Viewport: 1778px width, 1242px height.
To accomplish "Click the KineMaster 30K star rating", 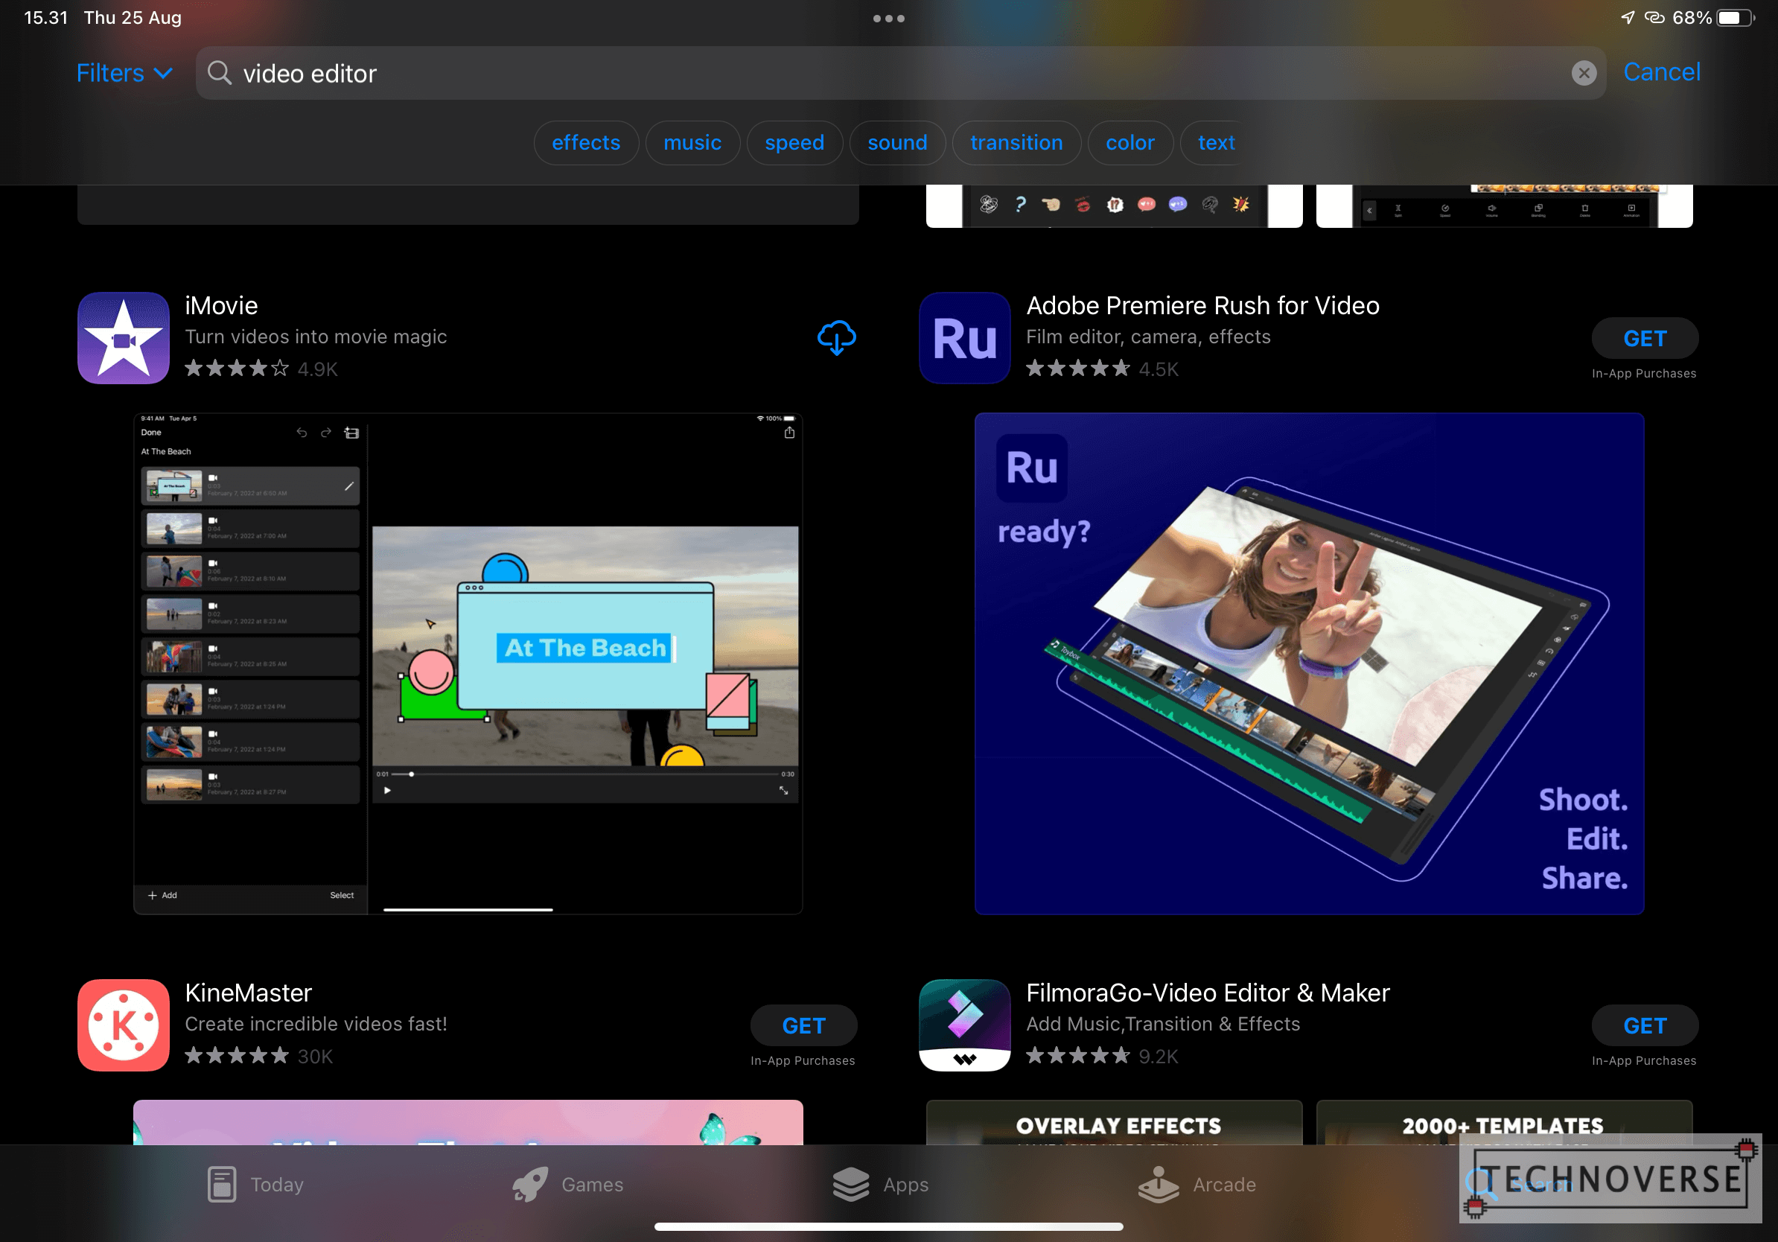I will coord(258,1056).
